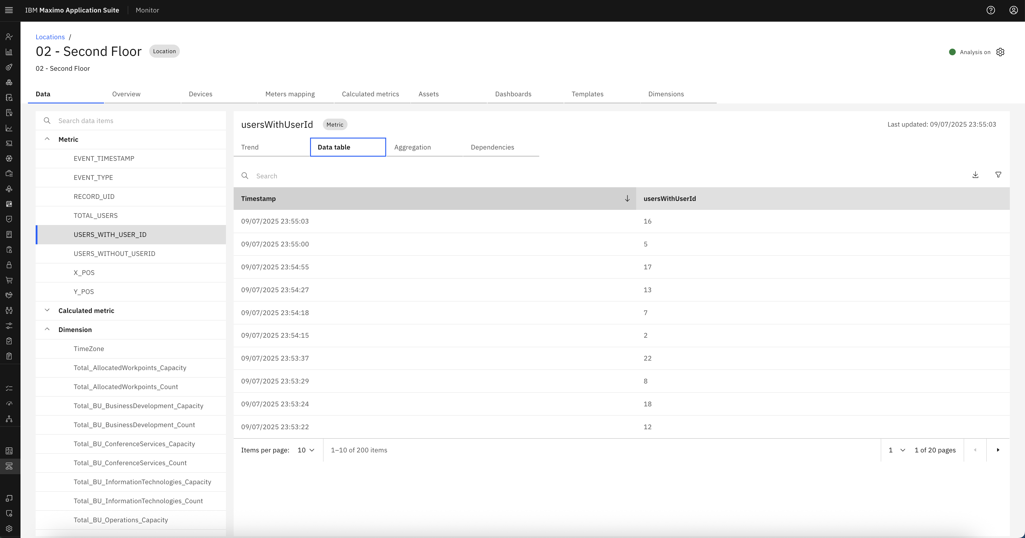1025x538 pixels.
Task: Follow the Locations breadcrumb link
Action: (50, 37)
